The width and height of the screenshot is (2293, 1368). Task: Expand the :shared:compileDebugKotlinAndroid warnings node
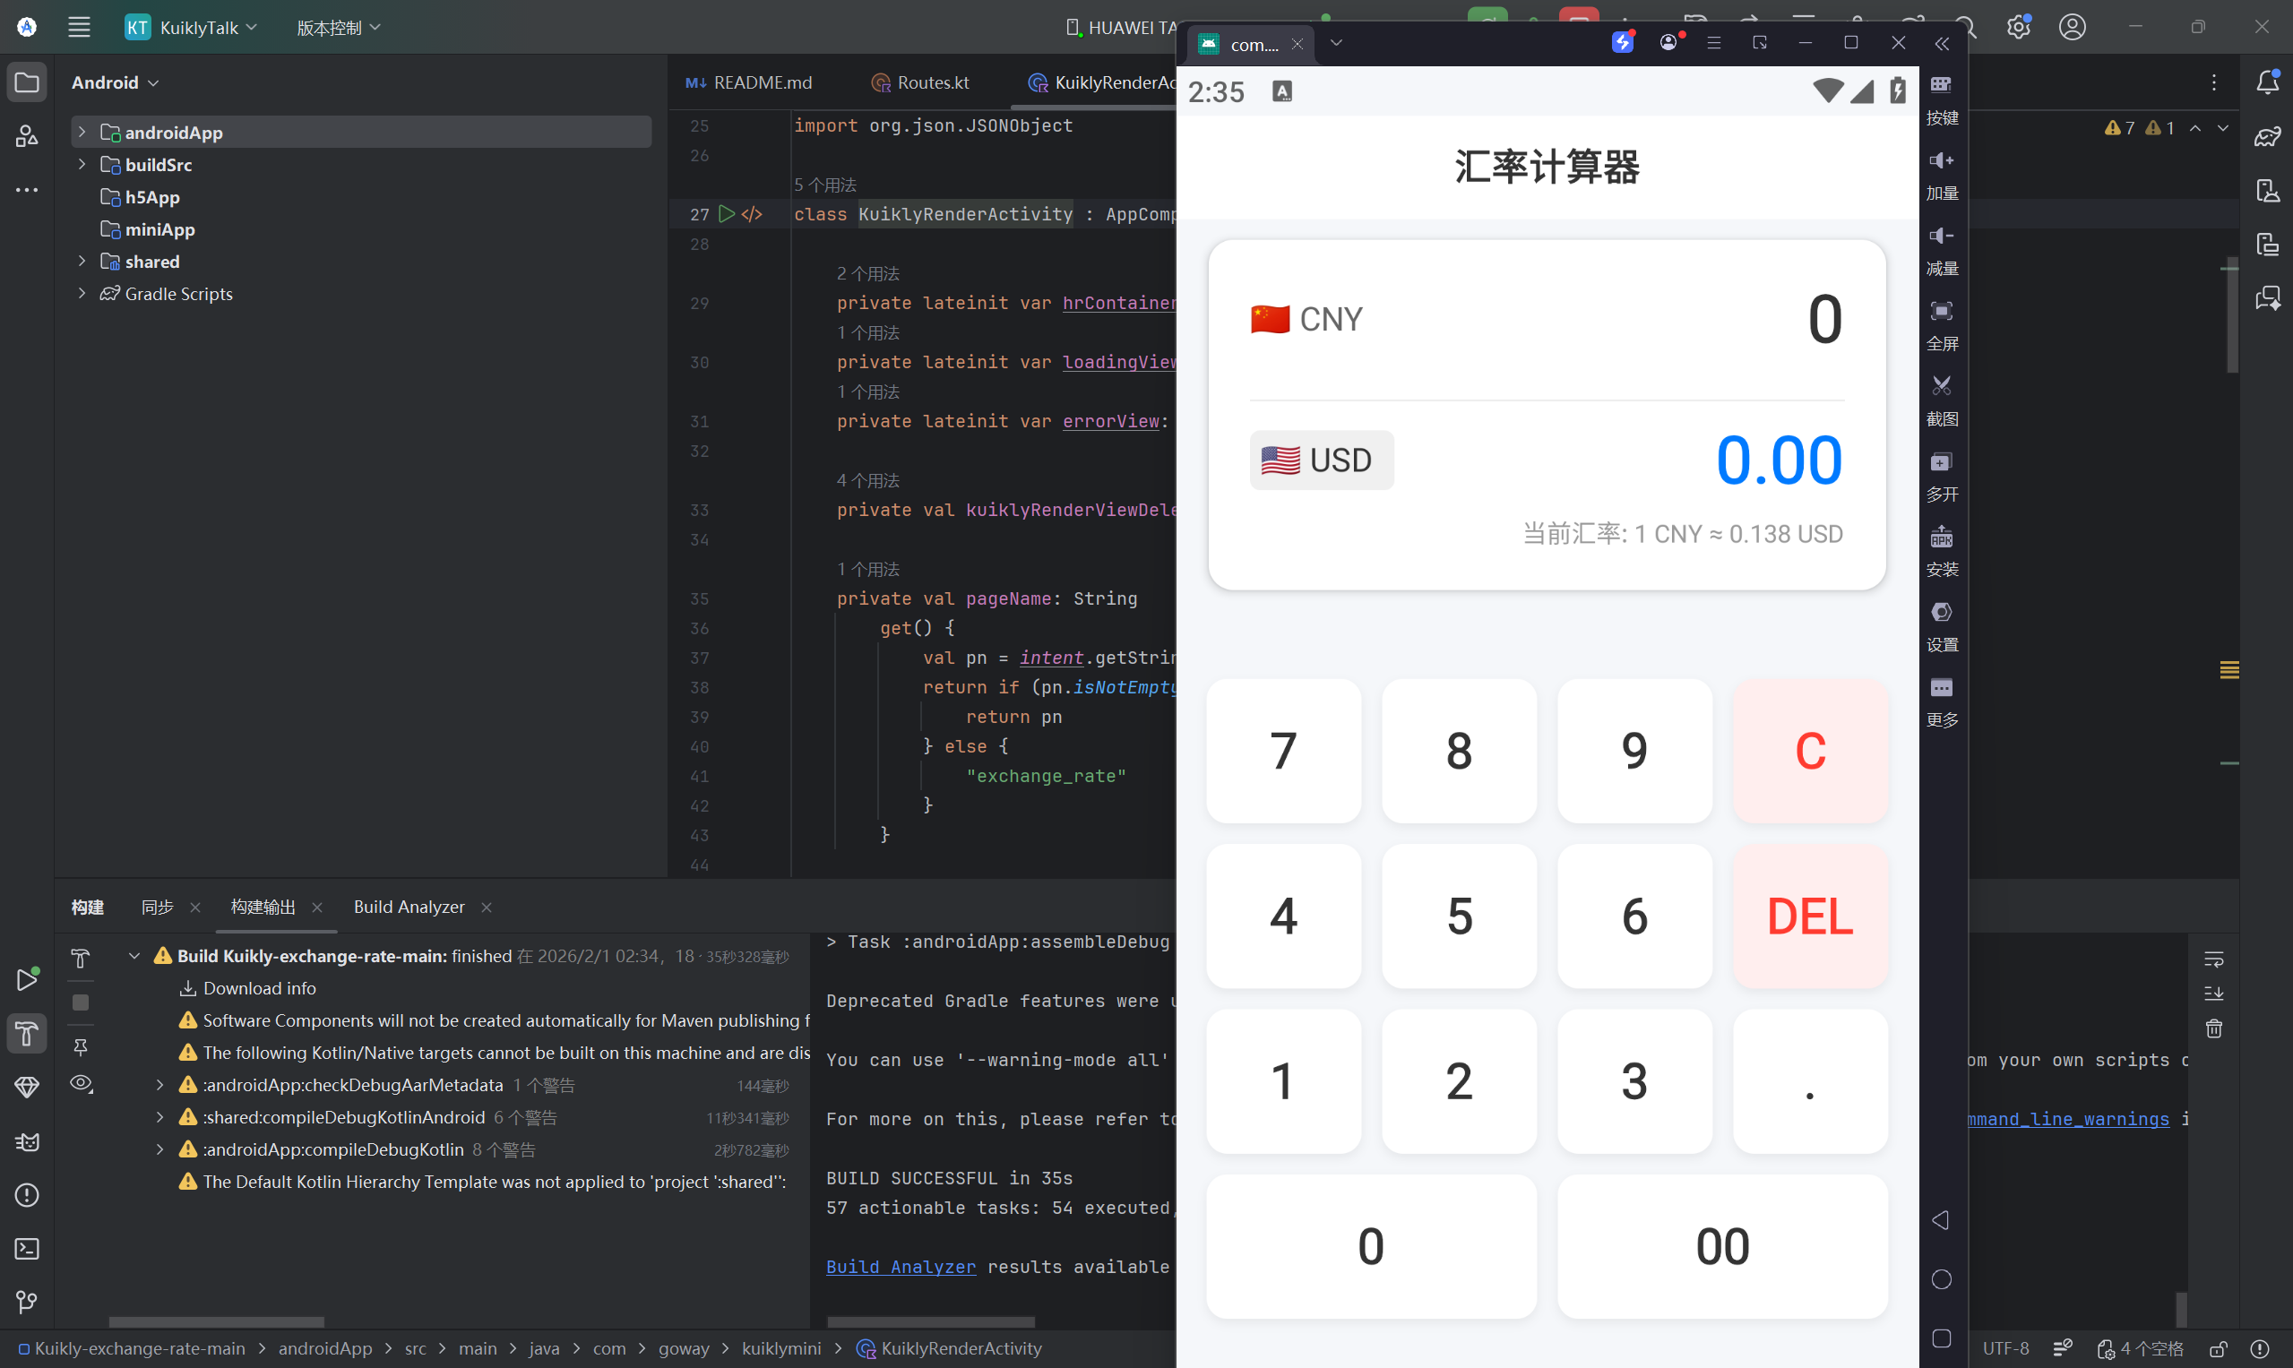(x=159, y=1117)
